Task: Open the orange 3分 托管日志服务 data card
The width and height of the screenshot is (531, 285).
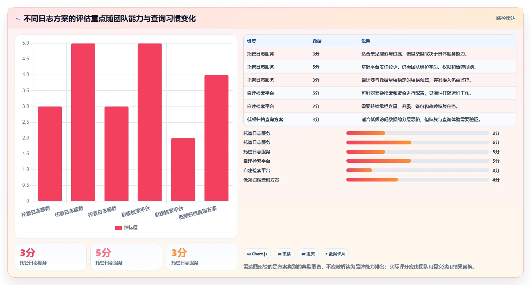Action: tap(202, 256)
